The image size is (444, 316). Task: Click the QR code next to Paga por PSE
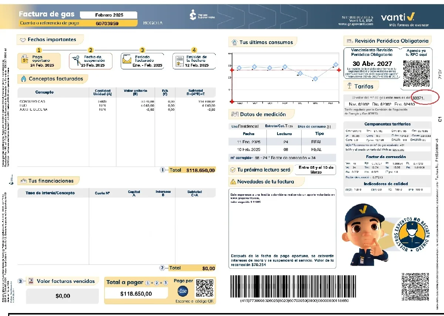(x=205, y=288)
